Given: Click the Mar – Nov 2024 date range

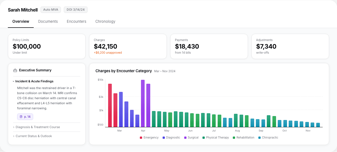Looking at the screenshot, I should pos(165,71).
